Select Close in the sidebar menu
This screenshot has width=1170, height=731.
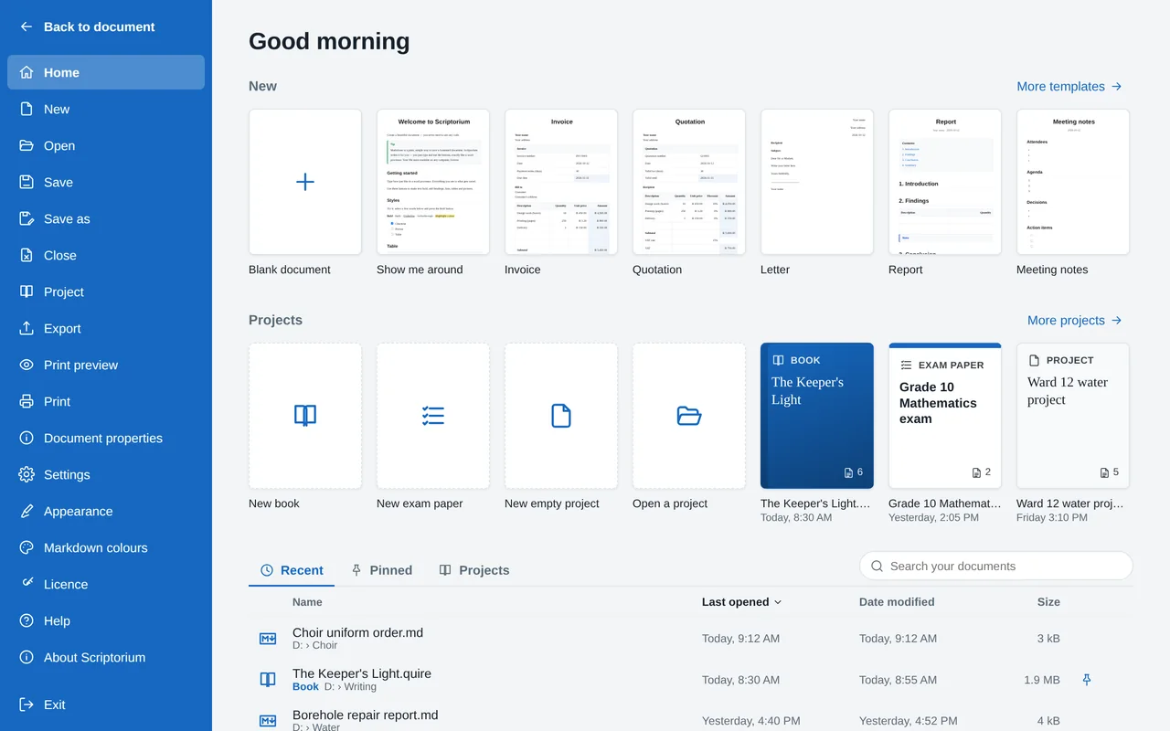point(106,255)
